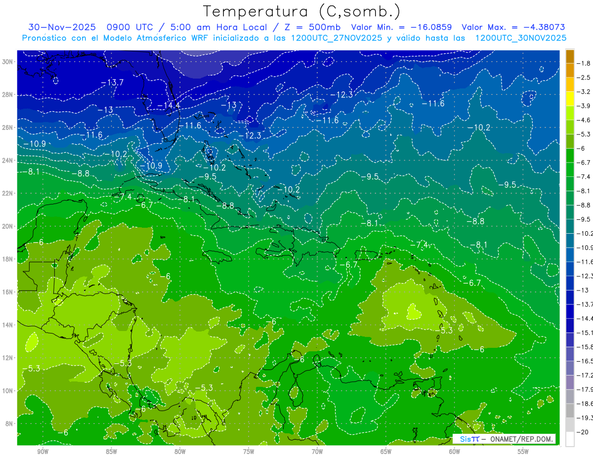Click colorbar label '-17.2'
The image size is (593, 458).
coord(585,375)
